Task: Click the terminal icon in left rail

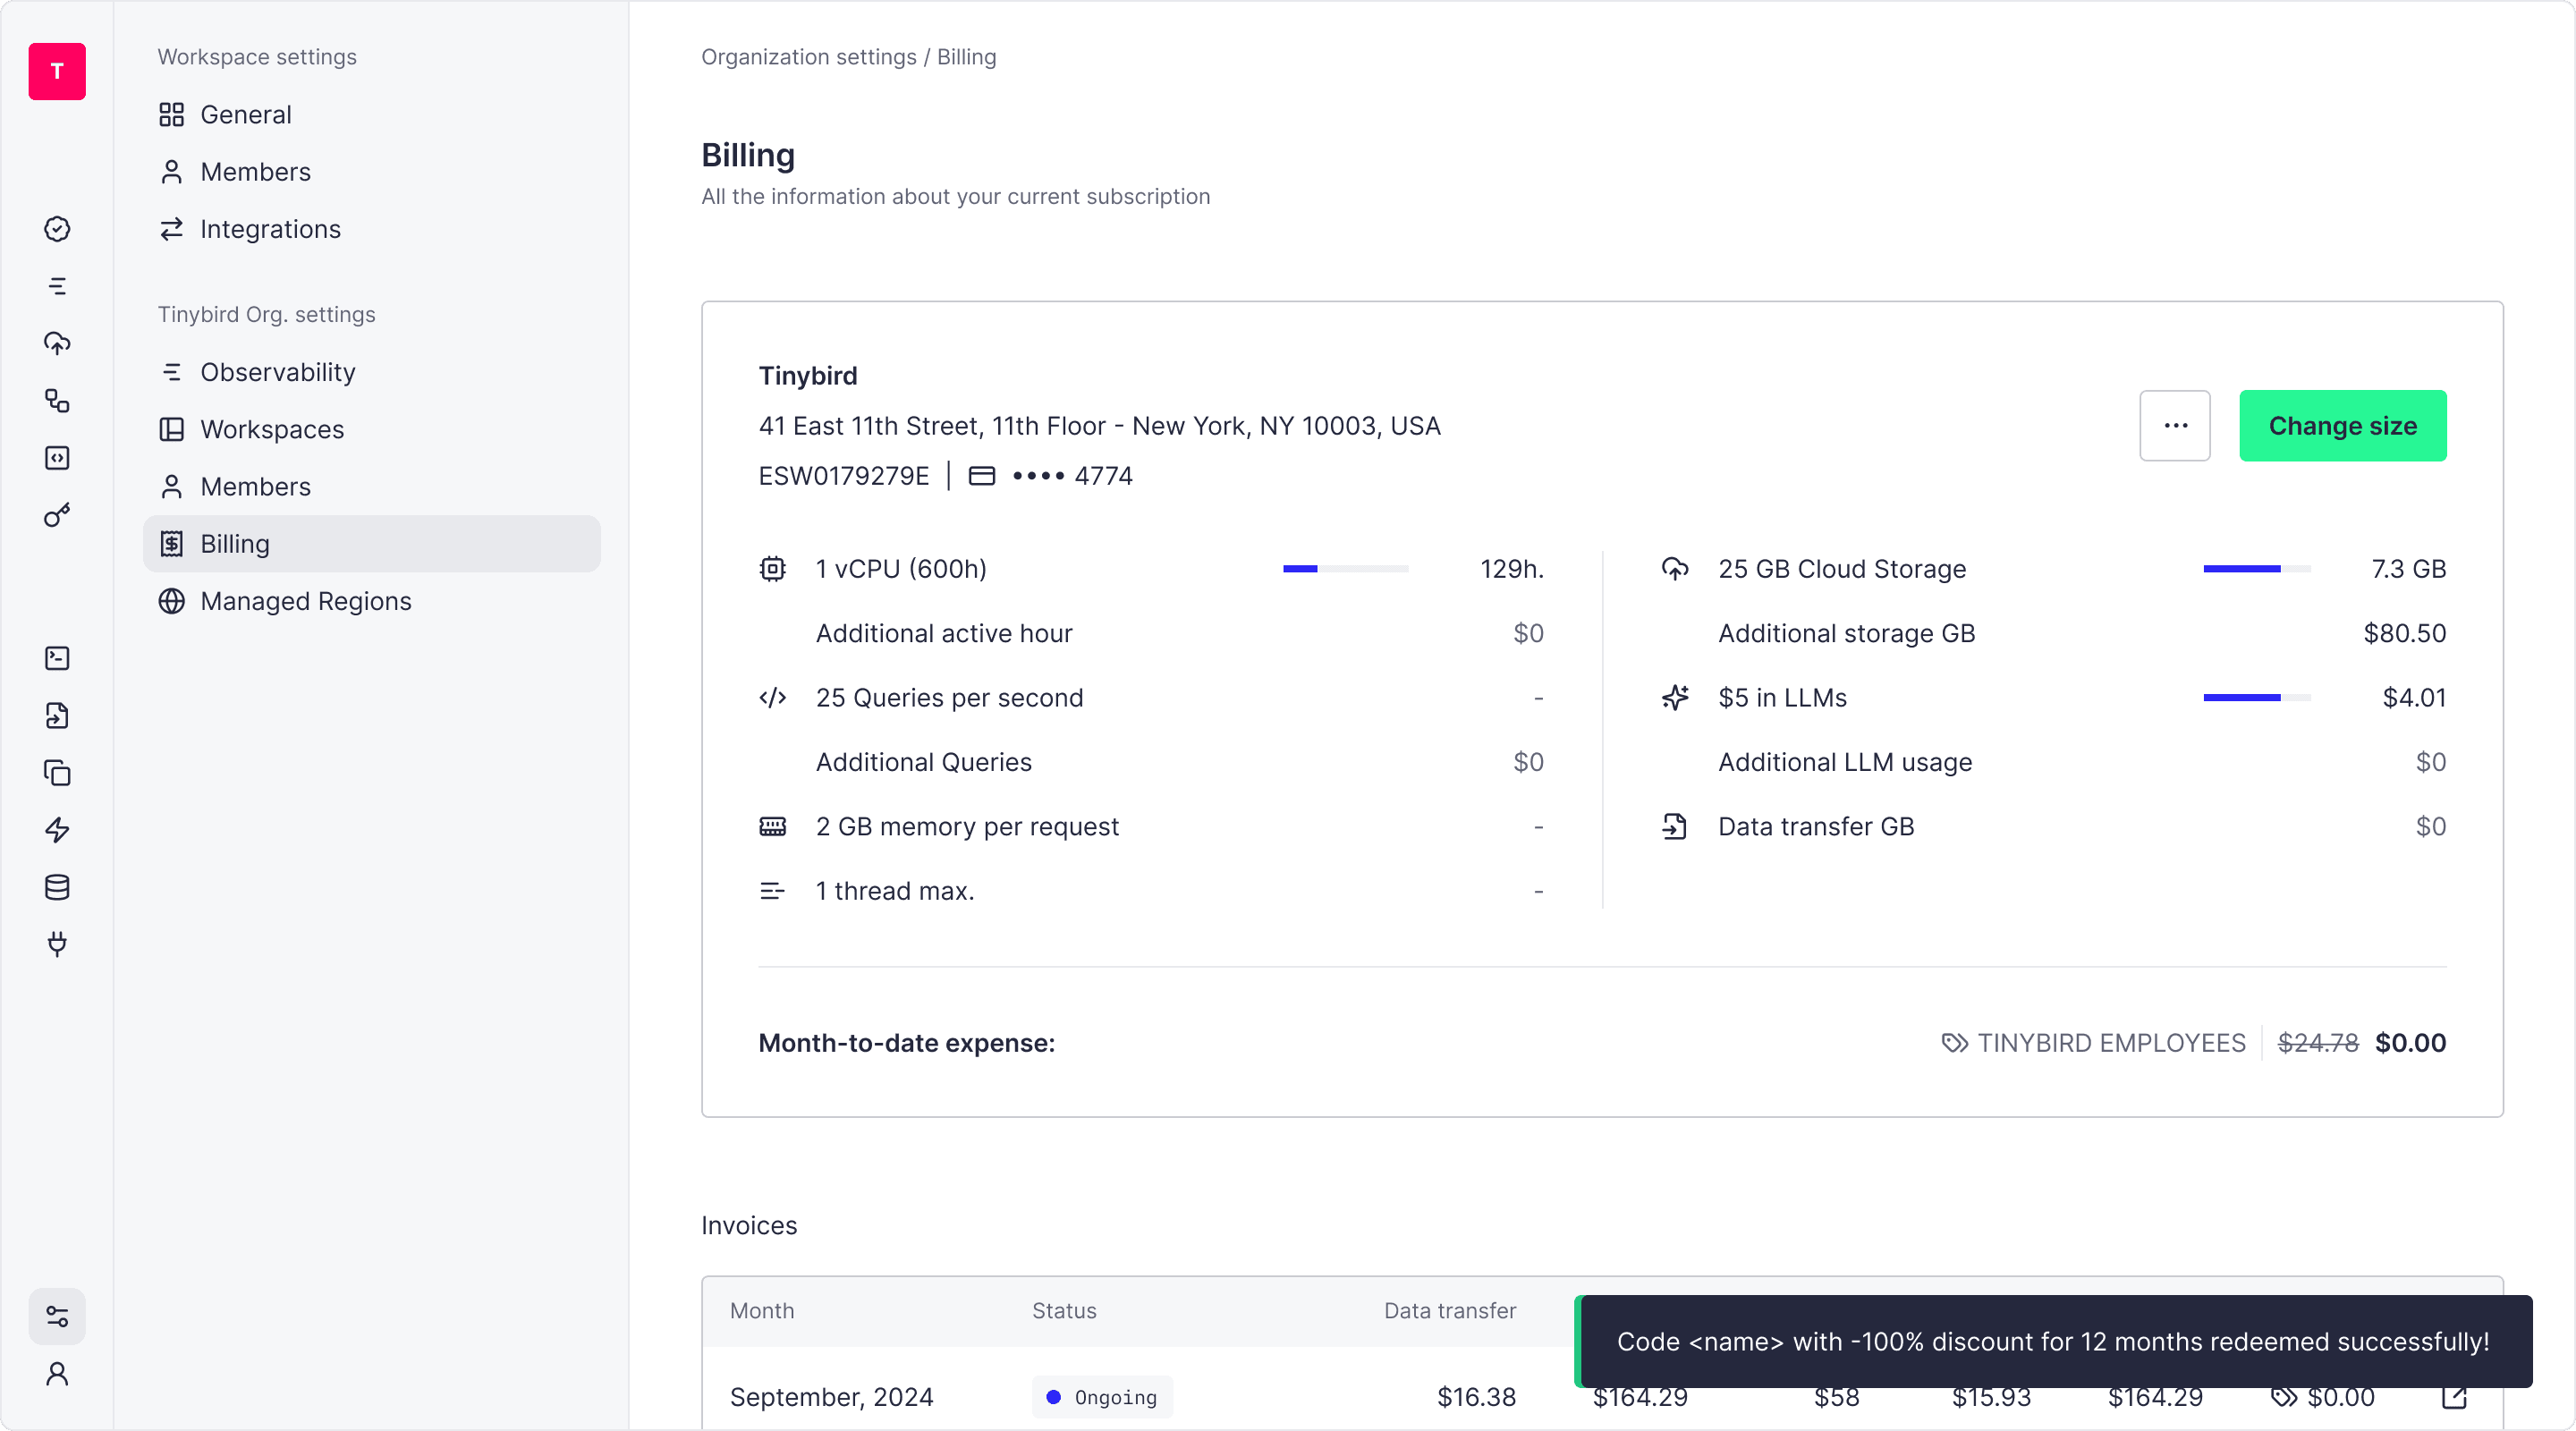Action: tap(57, 658)
